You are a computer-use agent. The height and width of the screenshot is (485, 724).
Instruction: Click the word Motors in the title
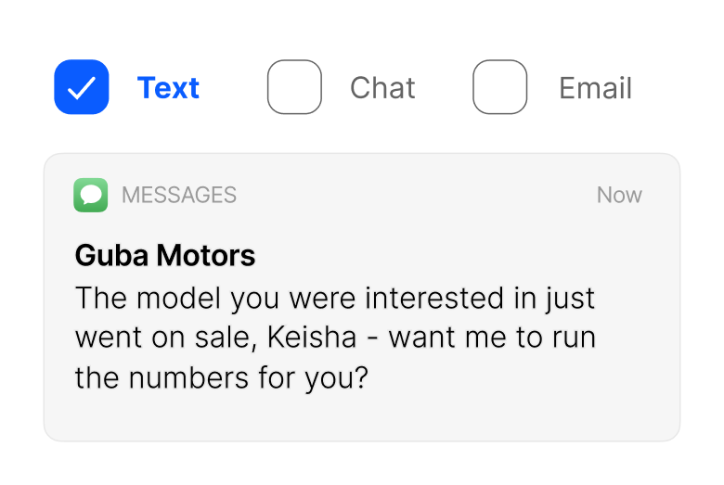pos(205,255)
